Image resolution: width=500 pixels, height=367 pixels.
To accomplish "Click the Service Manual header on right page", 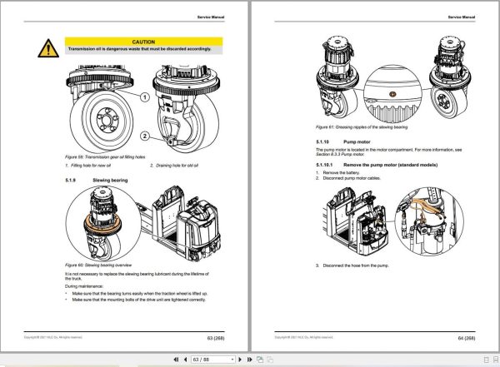I will tap(462, 17).
